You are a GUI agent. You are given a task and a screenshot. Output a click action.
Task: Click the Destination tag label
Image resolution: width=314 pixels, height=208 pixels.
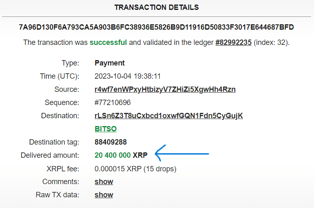pyautogui.click(x=54, y=142)
